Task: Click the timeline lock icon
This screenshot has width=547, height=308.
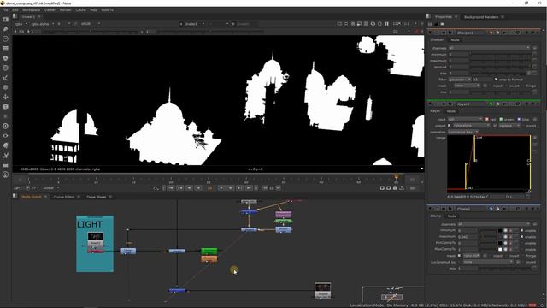Action: [395, 188]
